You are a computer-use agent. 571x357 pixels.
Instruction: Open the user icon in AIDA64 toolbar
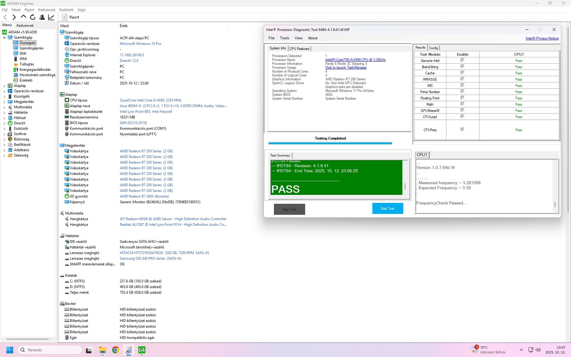tap(42, 17)
